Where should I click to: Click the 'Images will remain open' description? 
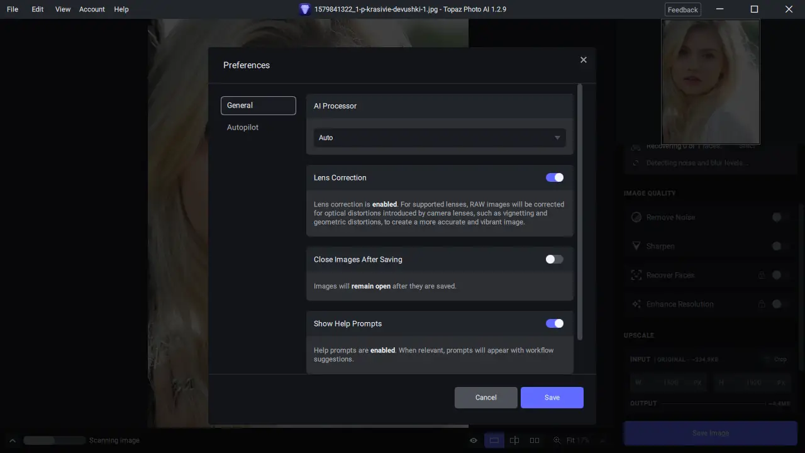385,286
